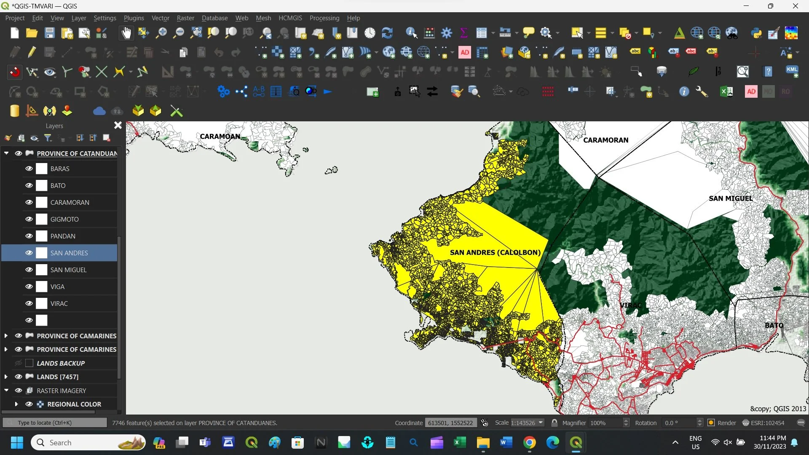Click the white swatch of BARAS layer

point(42,169)
